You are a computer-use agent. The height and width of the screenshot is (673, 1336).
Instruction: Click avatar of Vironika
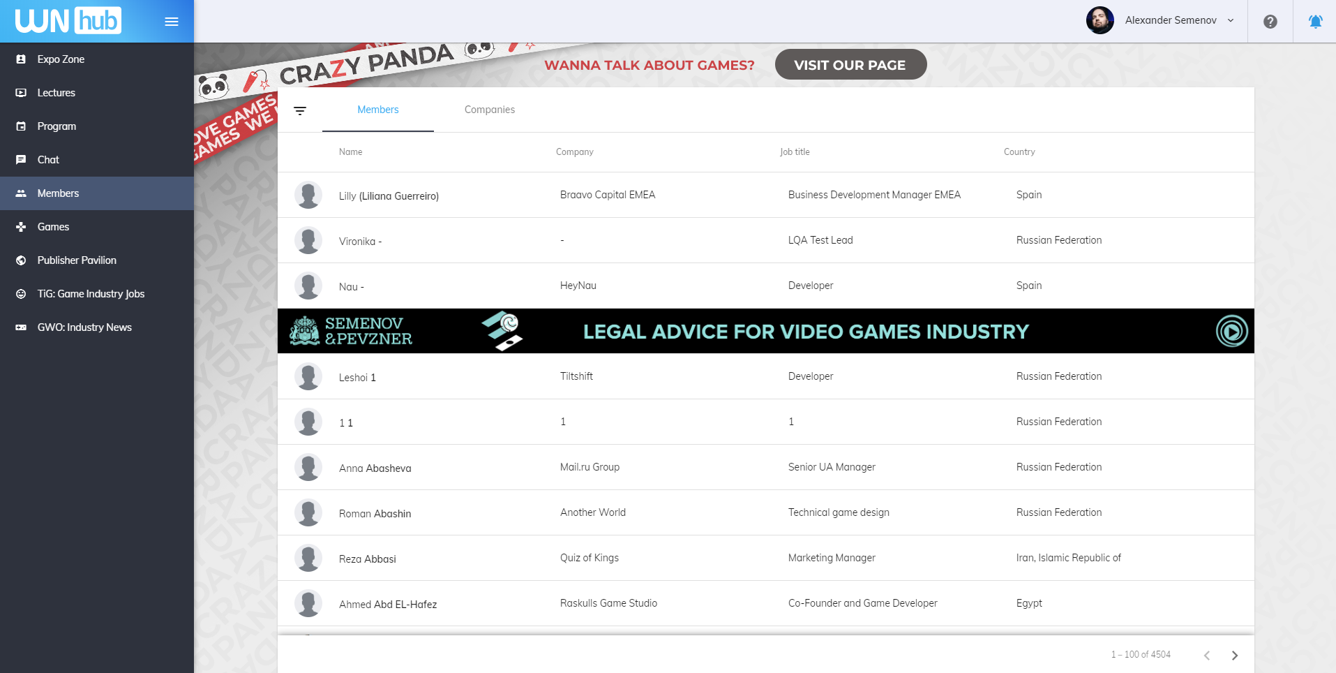point(308,240)
